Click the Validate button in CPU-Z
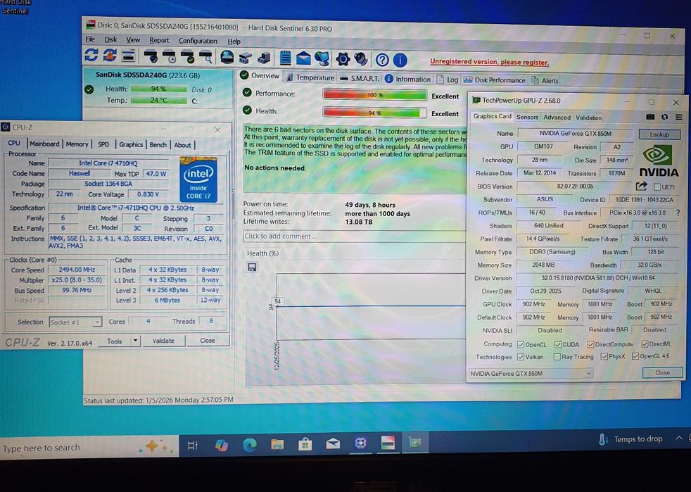691x492 pixels. (x=163, y=341)
